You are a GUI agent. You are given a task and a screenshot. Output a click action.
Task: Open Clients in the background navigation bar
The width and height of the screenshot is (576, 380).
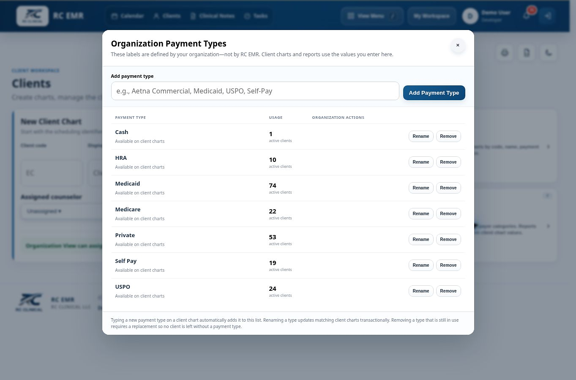[x=167, y=16]
